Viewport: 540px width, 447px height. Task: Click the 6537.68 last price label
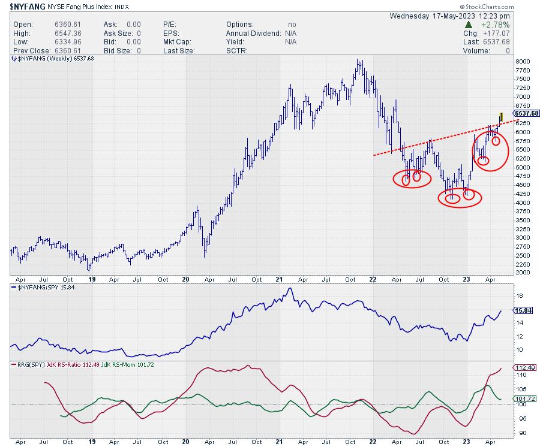[x=526, y=113]
